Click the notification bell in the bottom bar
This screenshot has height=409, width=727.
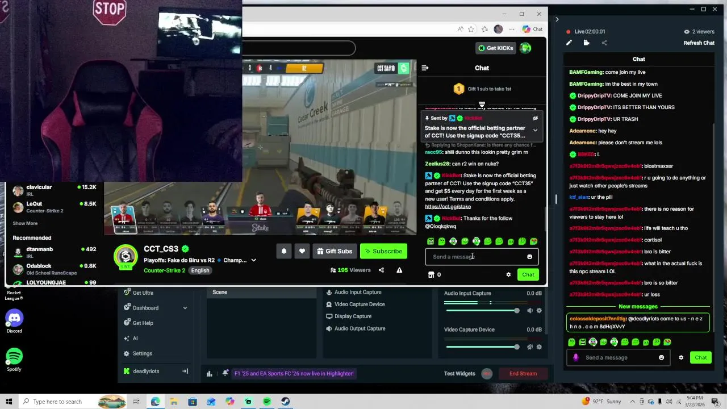225,373
